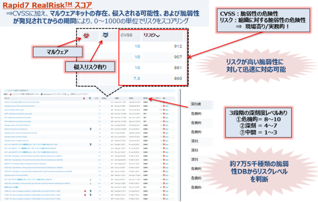
Task: Click exclude icon in KB2607712 certificates row
Action: 164,164
